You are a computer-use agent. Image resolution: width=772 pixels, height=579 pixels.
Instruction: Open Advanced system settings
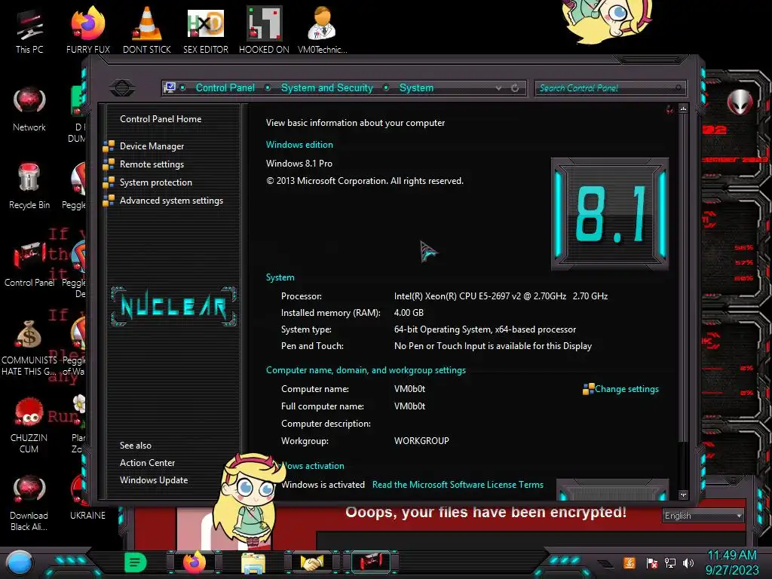point(171,201)
